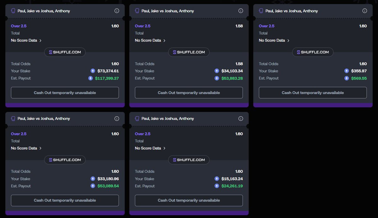Expand No Score Data on the $73,374.61 stake card
This screenshot has height=218, width=378.
pyautogui.click(x=26, y=40)
